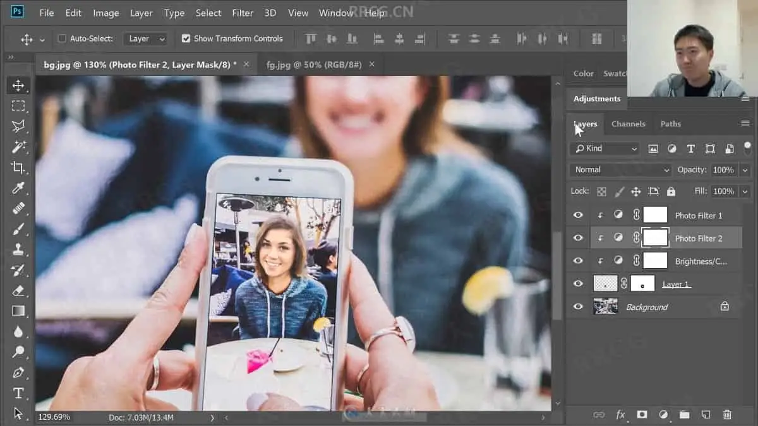This screenshot has width=758, height=426.
Task: Enable the Auto-Select checkbox
Action: (x=62, y=38)
